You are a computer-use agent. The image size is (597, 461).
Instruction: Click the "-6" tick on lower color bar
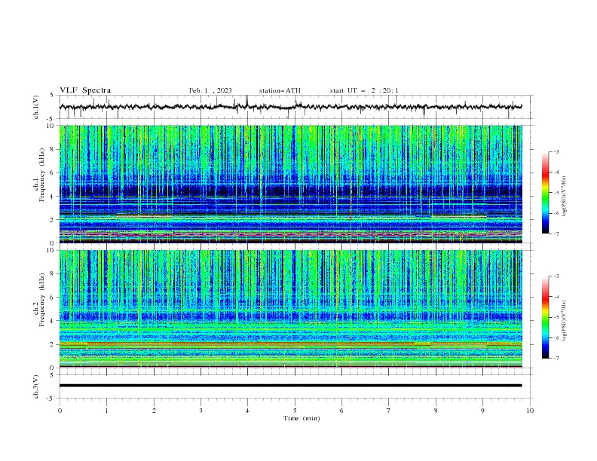556,337
